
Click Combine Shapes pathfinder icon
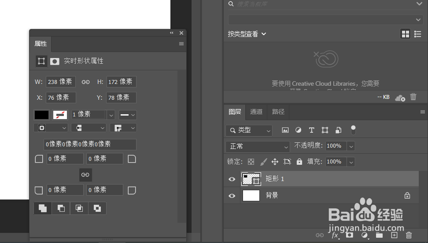tap(43, 208)
